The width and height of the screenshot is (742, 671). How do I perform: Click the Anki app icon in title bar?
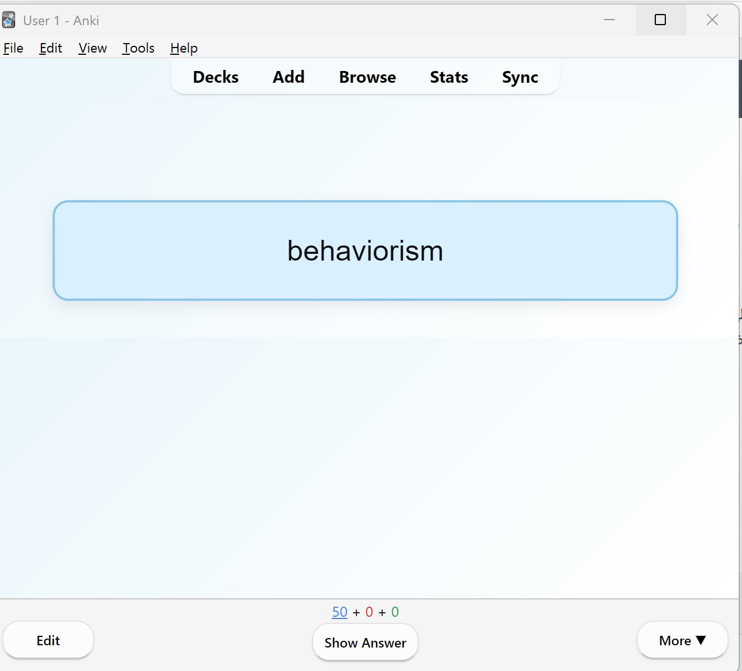click(x=9, y=20)
